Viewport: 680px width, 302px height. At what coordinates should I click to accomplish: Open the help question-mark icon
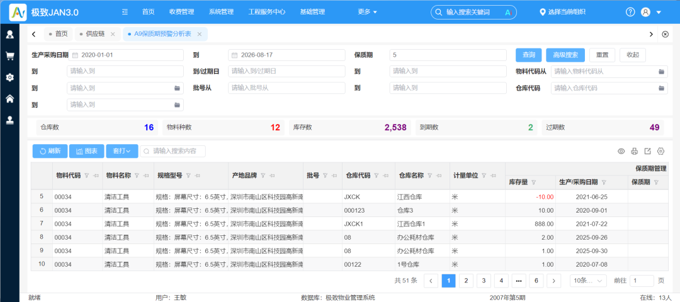630,12
